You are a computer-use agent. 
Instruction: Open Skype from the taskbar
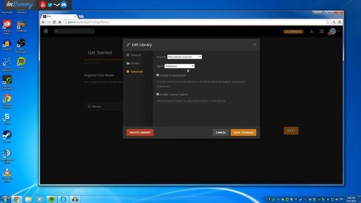pyautogui.click(x=63, y=199)
